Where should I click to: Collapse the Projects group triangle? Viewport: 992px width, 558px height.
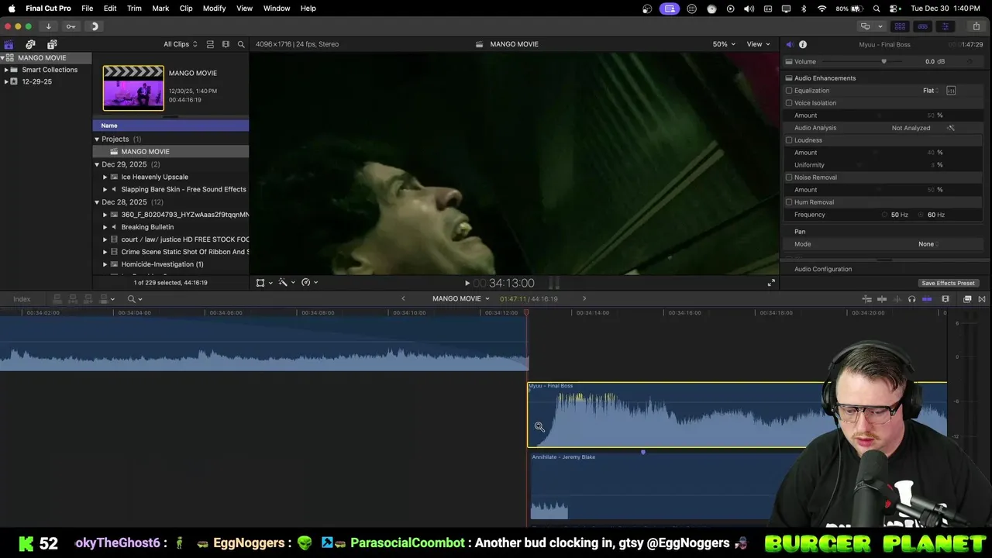[97, 139]
